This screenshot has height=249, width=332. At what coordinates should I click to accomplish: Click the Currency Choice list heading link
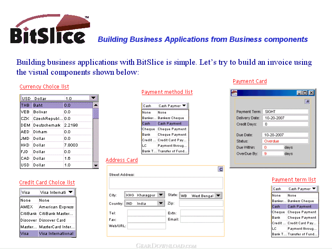tap(44, 87)
